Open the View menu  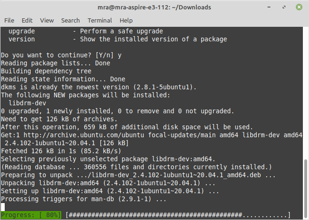(x=47, y=20)
